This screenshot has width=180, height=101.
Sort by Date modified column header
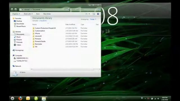pos(70,24)
